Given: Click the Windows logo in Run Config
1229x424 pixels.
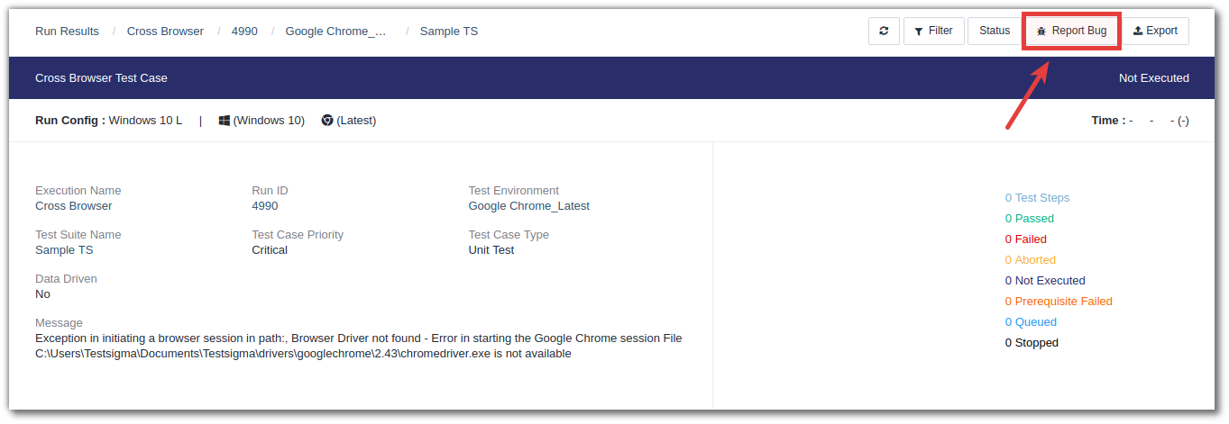Looking at the screenshot, I should pos(225,121).
